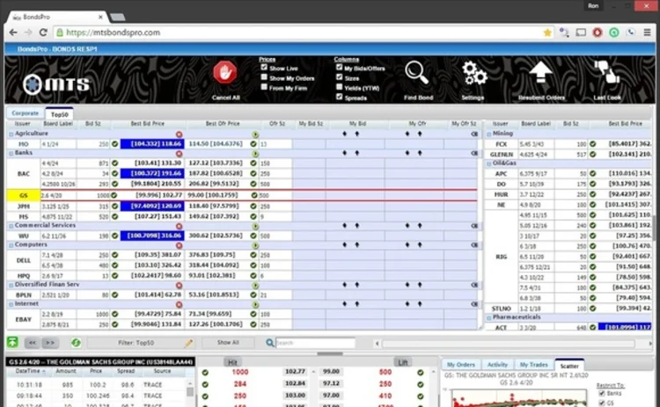Click green offer icon in Agriculture row

[255, 134]
